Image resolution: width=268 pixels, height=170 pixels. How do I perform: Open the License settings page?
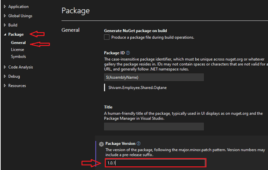point(17,49)
